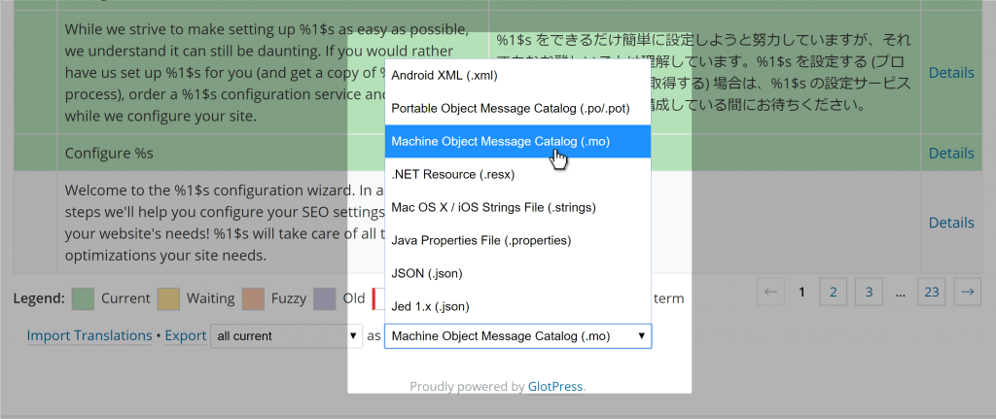Select Android XML (.xml) export format

(x=517, y=76)
